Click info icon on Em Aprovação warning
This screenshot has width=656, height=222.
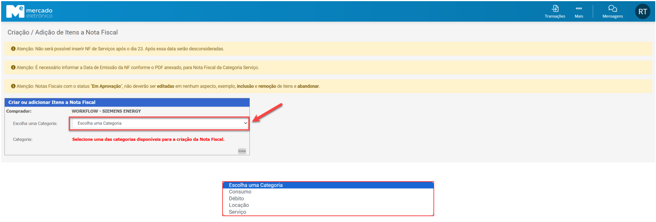point(13,86)
